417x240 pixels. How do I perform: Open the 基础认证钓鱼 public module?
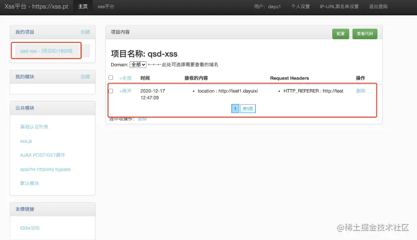[34, 127]
